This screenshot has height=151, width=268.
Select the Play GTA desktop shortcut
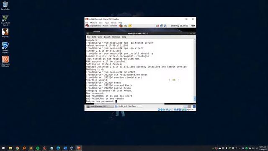click(5, 33)
